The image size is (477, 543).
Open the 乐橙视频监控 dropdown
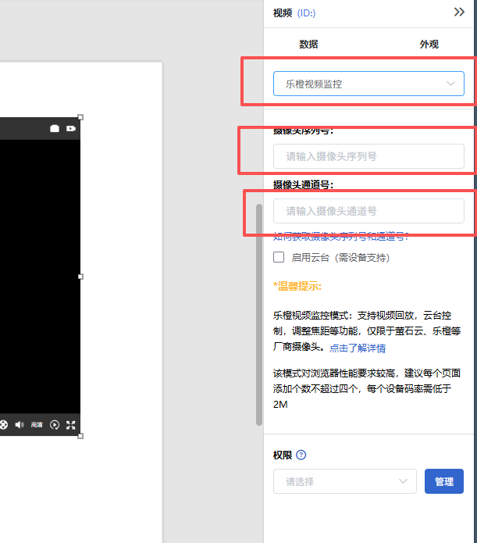368,84
